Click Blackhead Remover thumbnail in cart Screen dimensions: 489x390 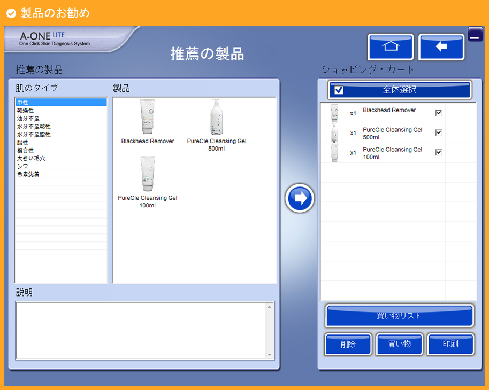(x=334, y=113)
